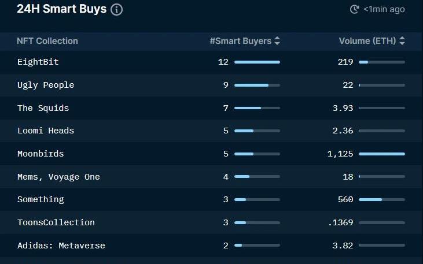
Task: Select The Squids row
Action: 212,108
